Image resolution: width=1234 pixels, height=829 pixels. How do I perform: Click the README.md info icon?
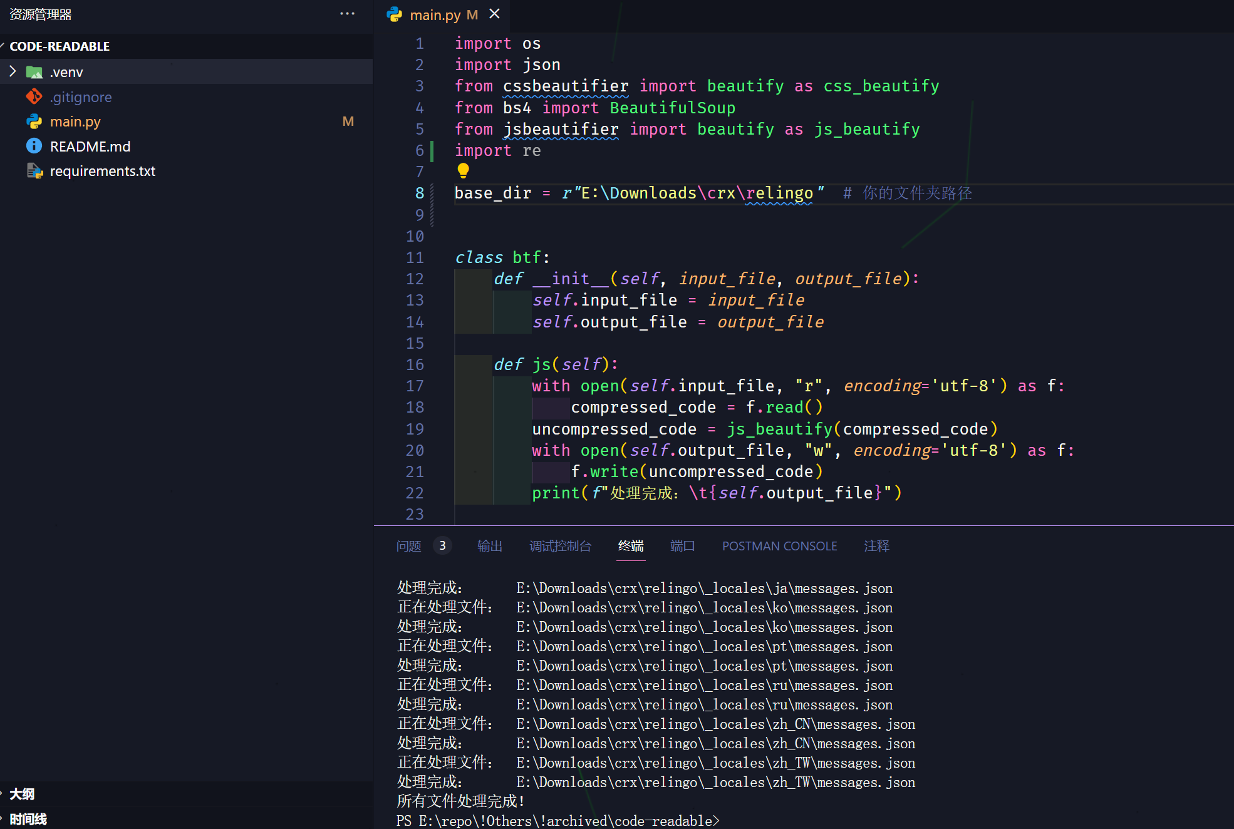pos(34,146)
